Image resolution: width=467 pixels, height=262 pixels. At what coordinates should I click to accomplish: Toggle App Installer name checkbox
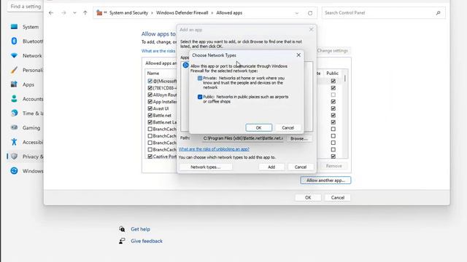[x=150, y=102]
